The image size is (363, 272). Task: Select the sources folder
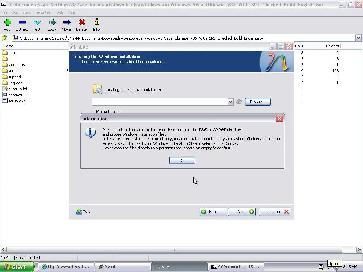click(x=12, y=71)
